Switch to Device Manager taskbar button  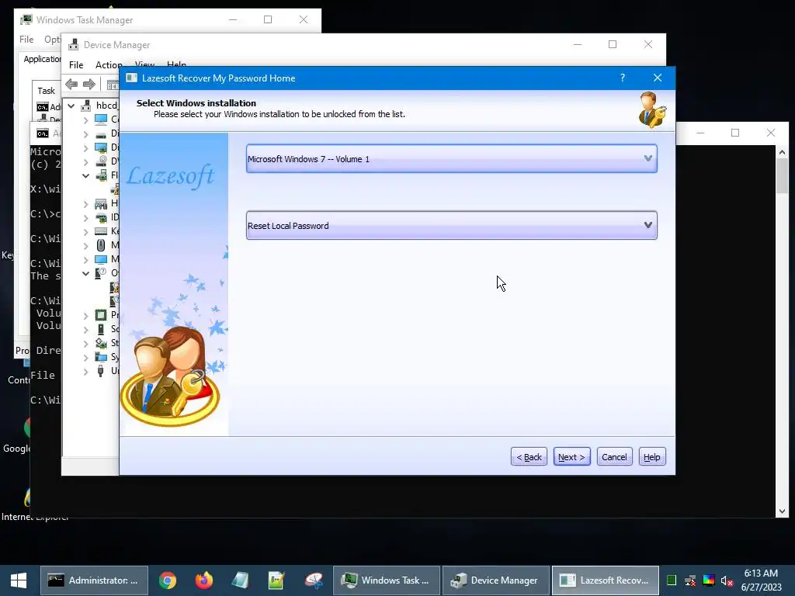point(496,580)
